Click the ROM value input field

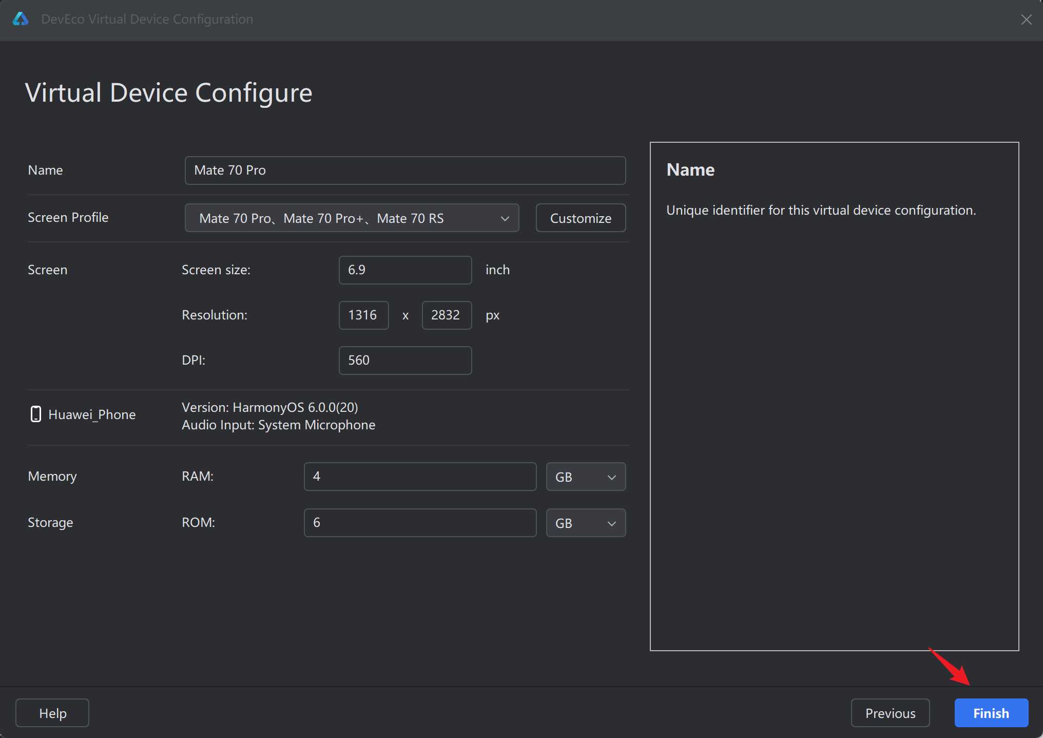(x=419, y=522)
